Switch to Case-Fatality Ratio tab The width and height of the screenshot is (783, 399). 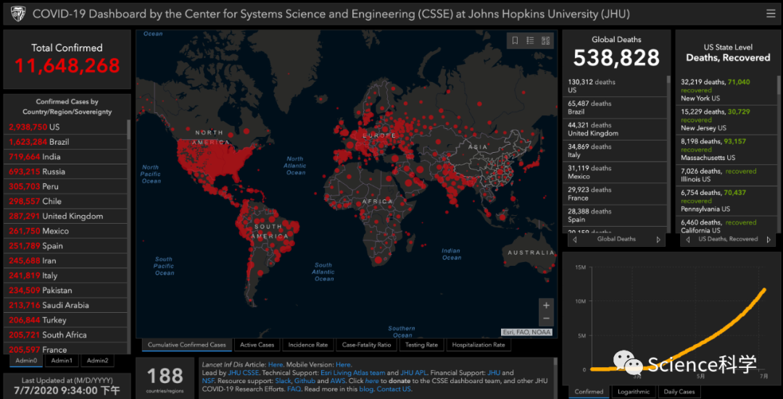pos(367,345)
